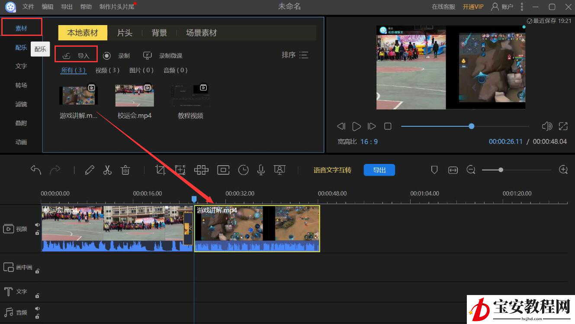575x324 pixels.
Task: Lock the text track
Action: click(37, 296)
